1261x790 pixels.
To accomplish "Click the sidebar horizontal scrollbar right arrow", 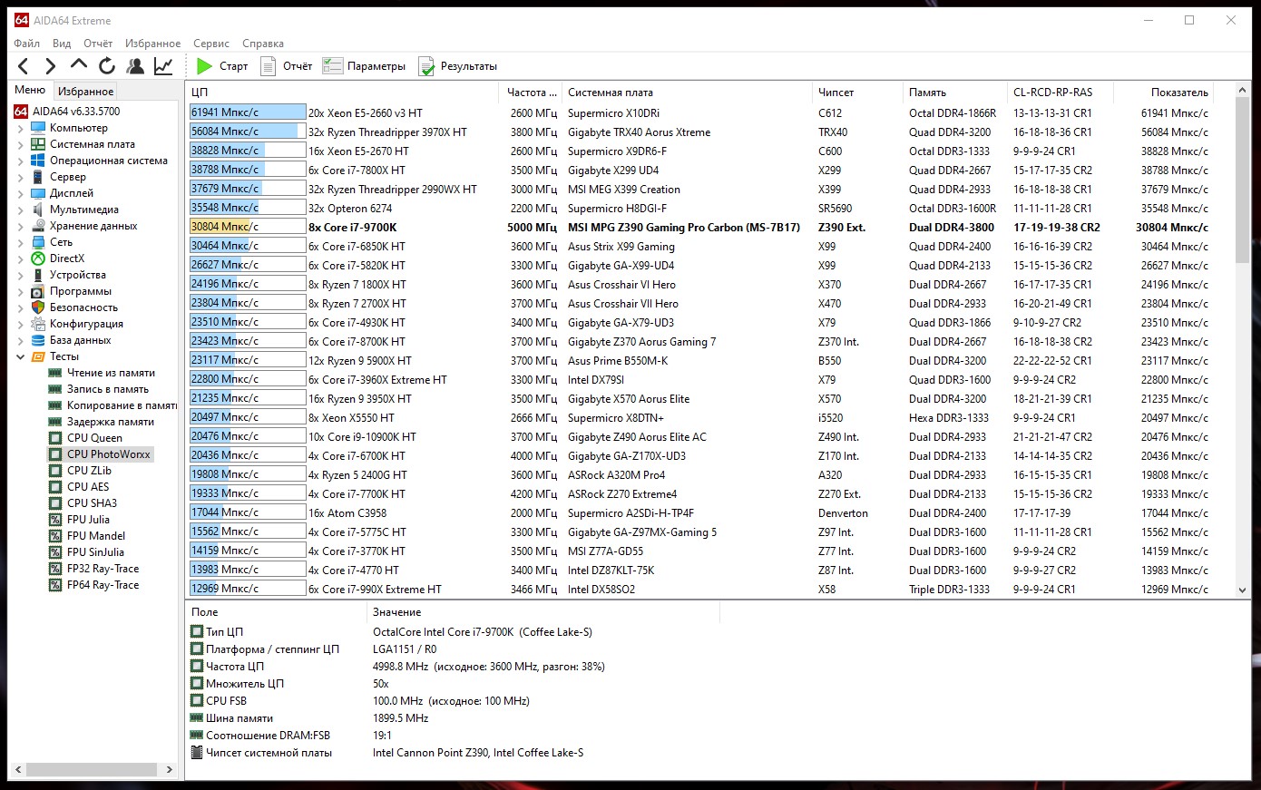I will pyautogui.click(x=169, y=769).
